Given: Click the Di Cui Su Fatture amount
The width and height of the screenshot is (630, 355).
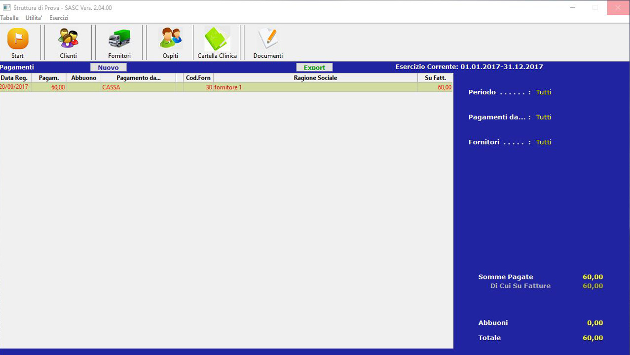Looking at the screenshot, I should pyautogui.click(x=593, y=286).
